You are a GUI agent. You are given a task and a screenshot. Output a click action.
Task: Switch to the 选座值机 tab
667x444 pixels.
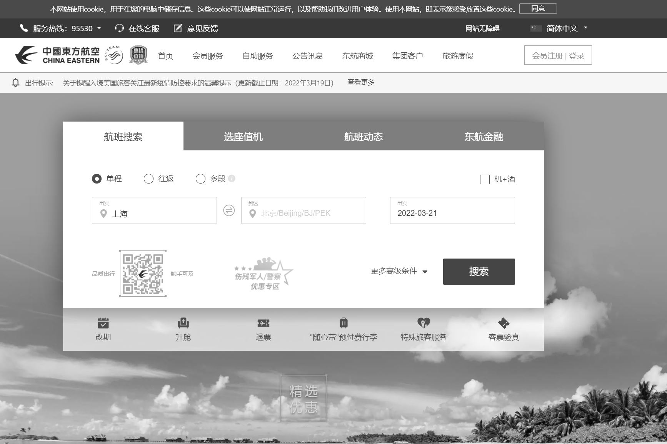243,137
